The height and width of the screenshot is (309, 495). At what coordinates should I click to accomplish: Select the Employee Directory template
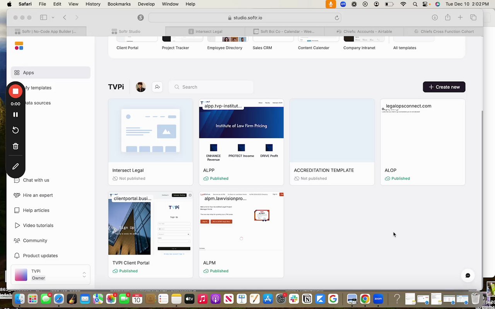[x=228, y=43]
